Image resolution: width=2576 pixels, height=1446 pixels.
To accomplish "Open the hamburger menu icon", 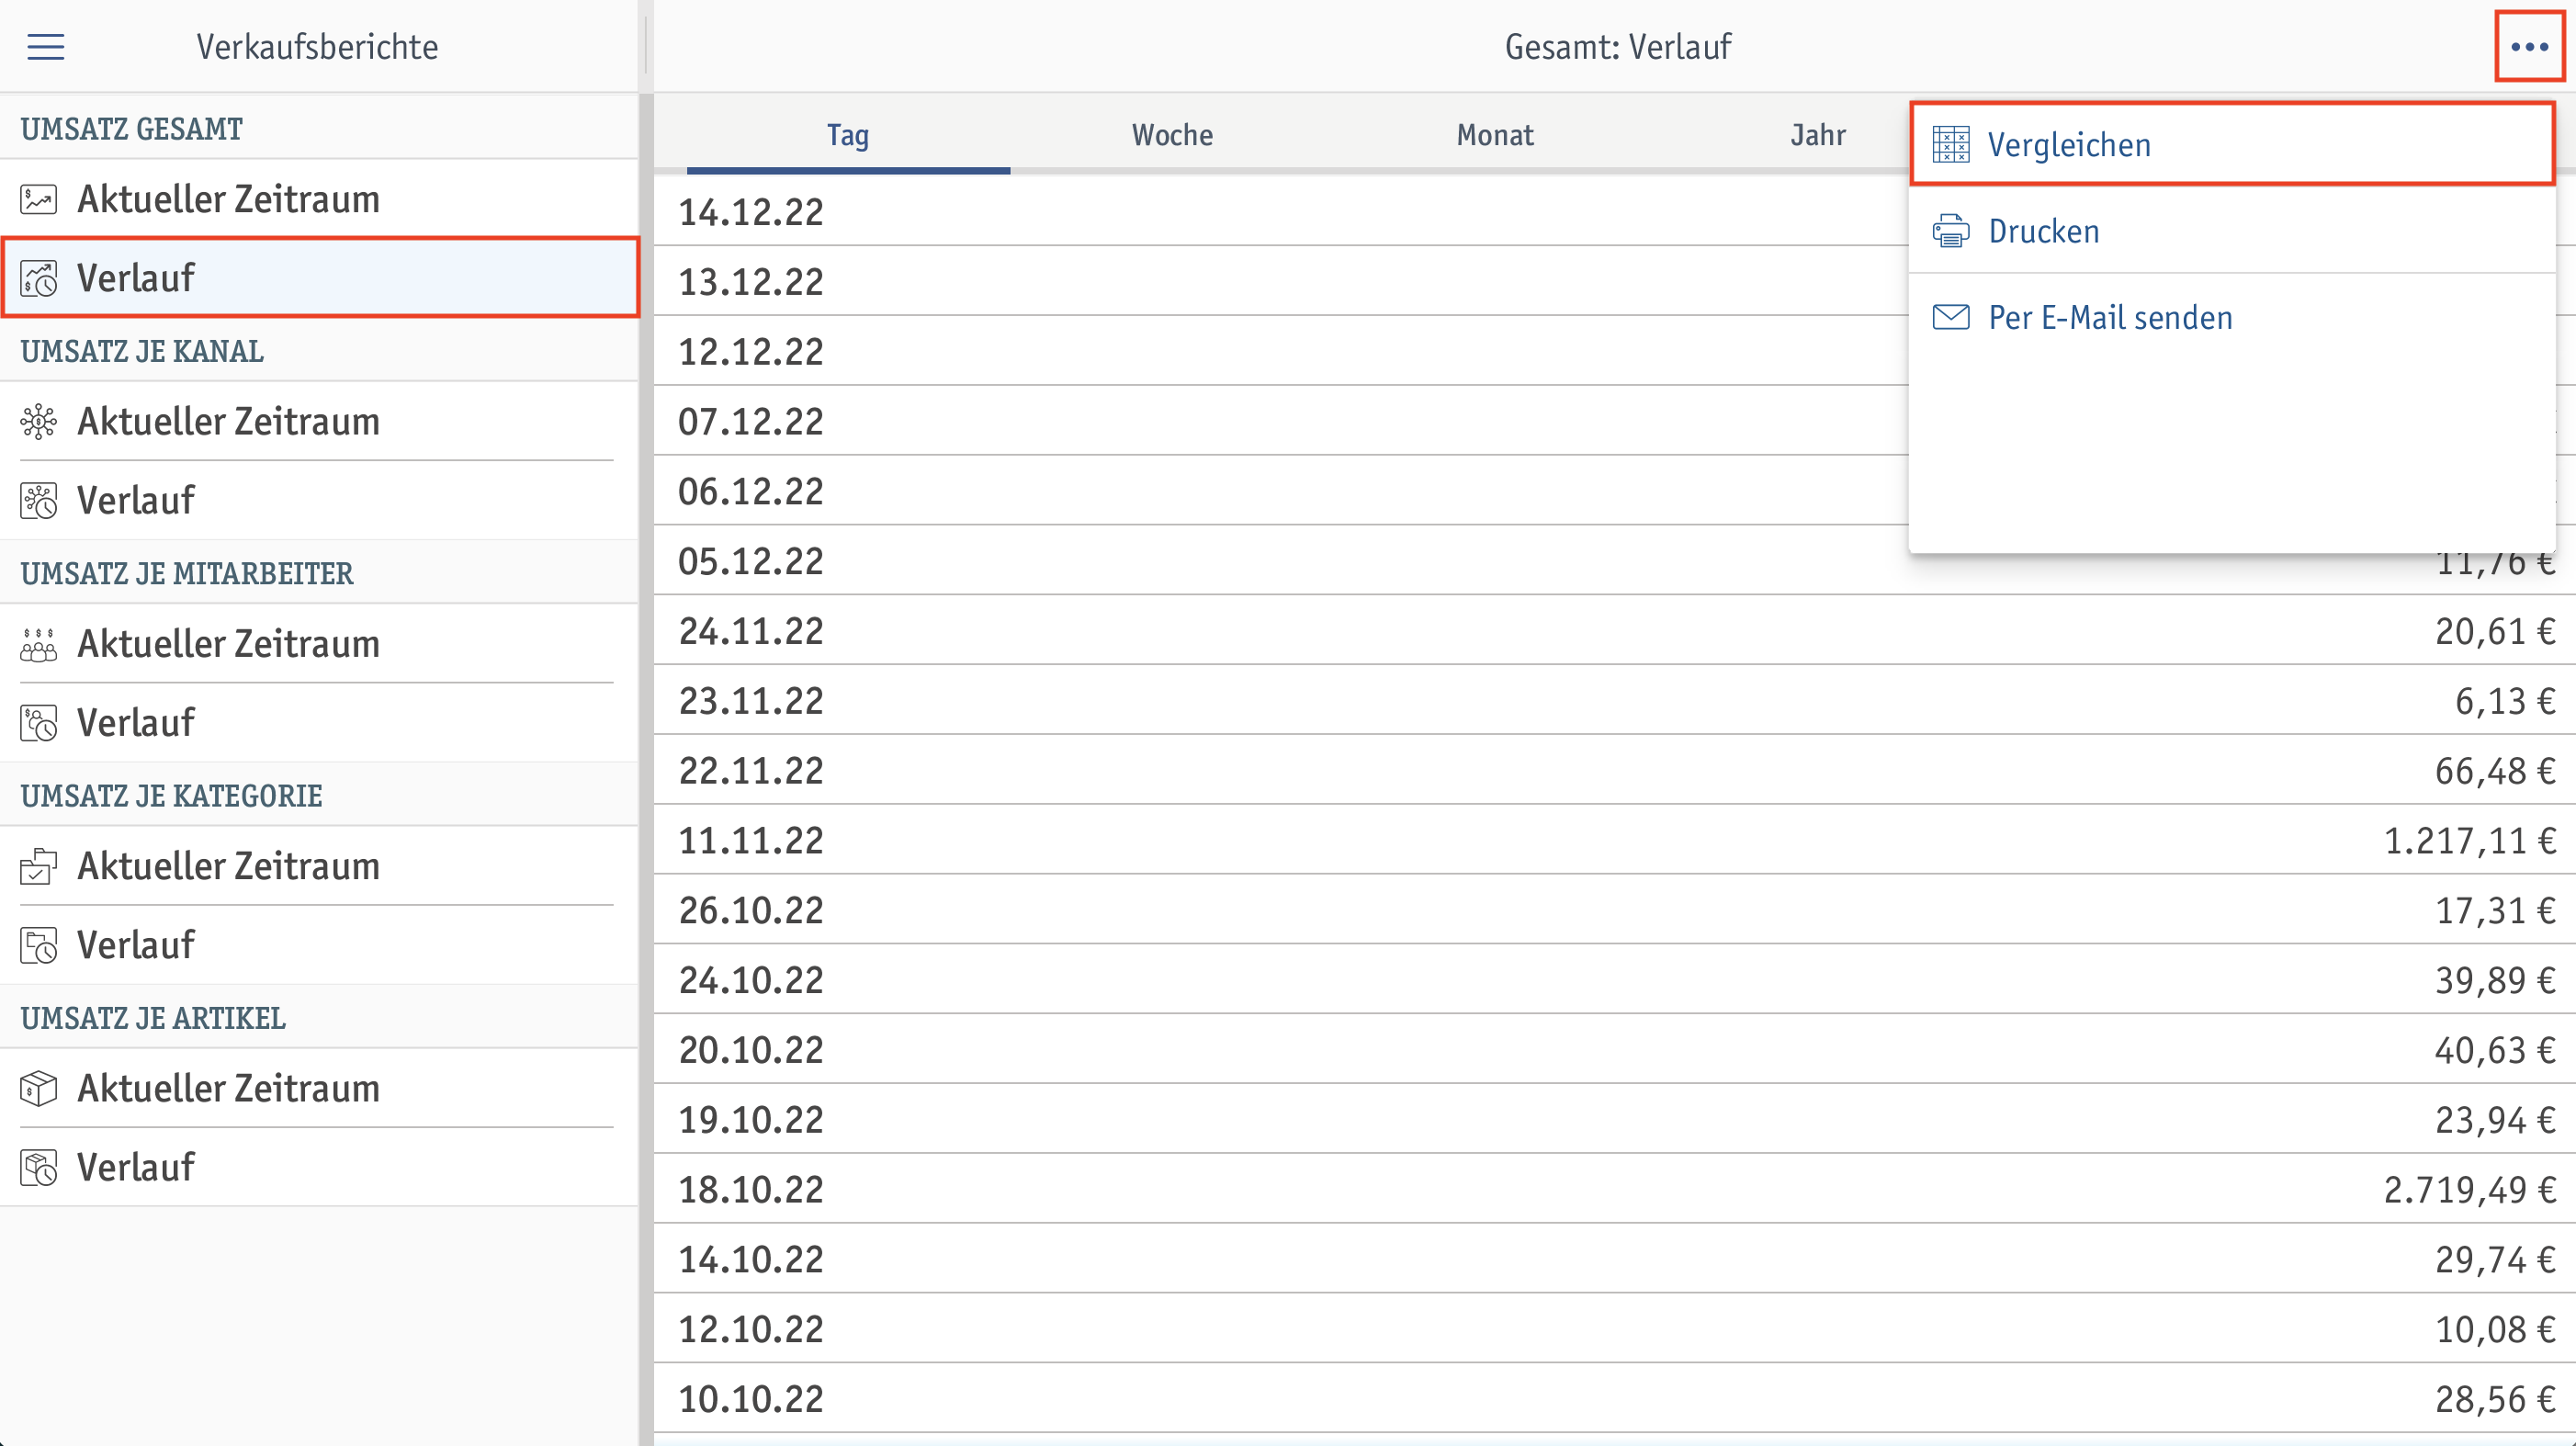I will pos(45,47).
